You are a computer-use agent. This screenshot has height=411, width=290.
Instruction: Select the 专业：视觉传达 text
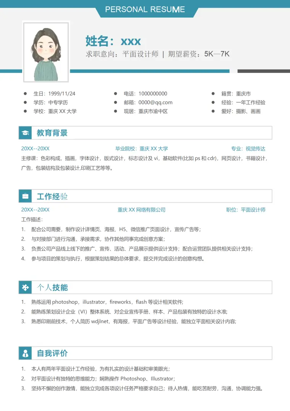click(x=248, y=149)
